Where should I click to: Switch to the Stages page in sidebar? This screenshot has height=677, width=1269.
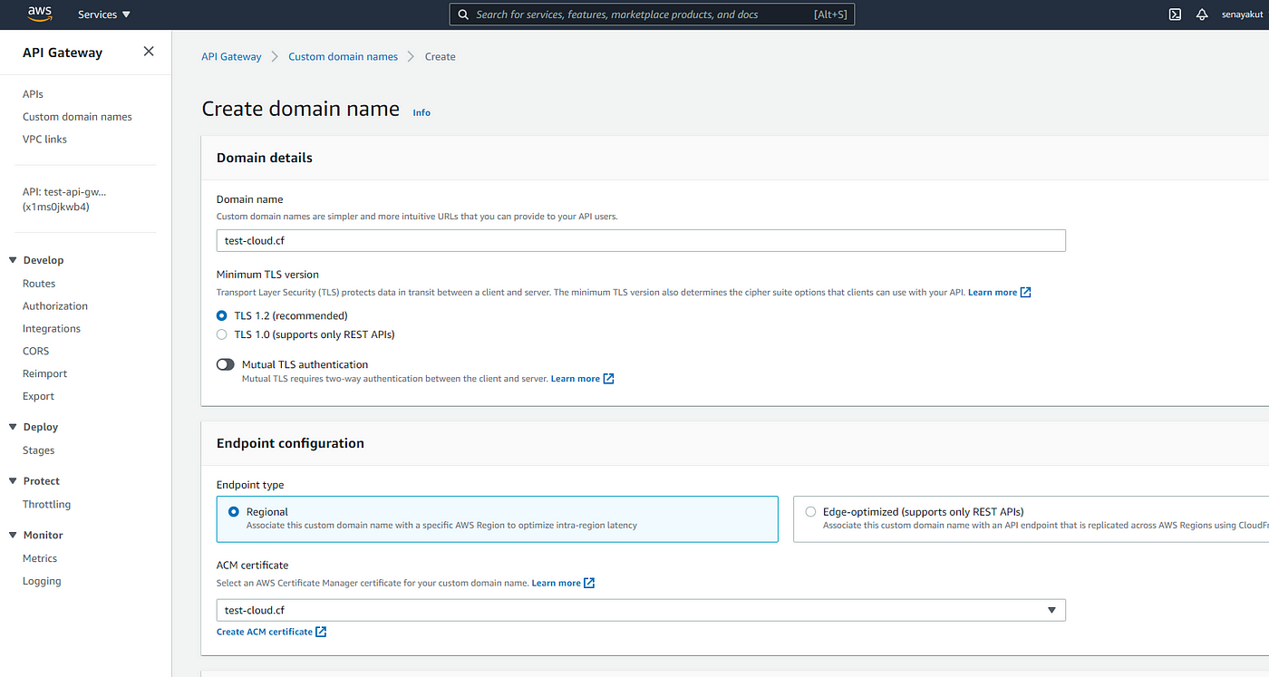tap(38, 450)
